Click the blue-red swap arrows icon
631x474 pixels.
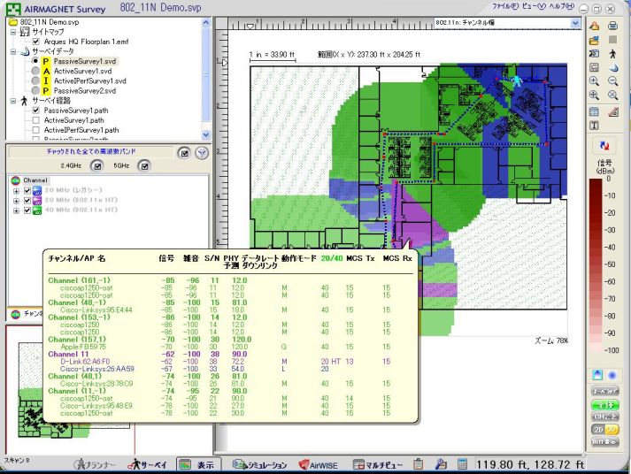pyautogui.click(x=604, y=146)
